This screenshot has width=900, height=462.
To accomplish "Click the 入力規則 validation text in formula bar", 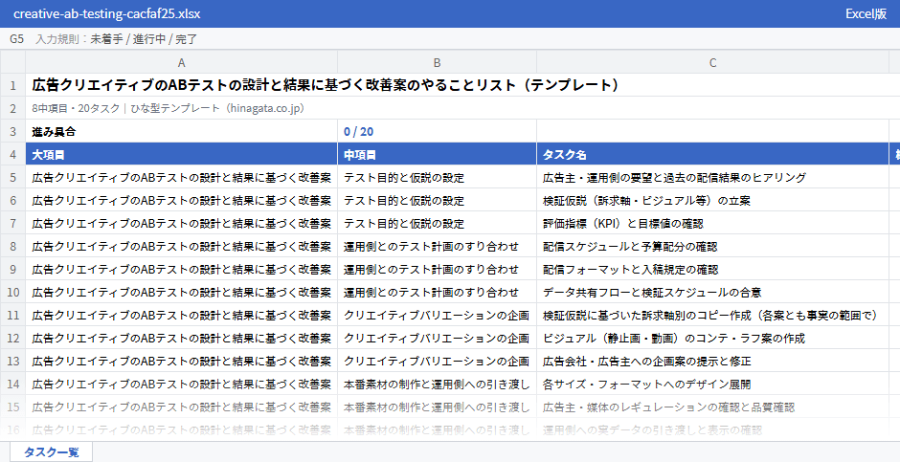I will (x=117, y=39).
